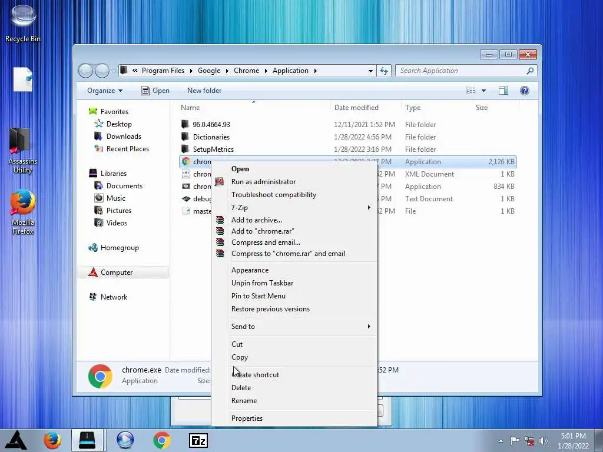Screen dimensions: 603x452
Task: Choose Add to "chrome.rar"
Action: [263, 231]
